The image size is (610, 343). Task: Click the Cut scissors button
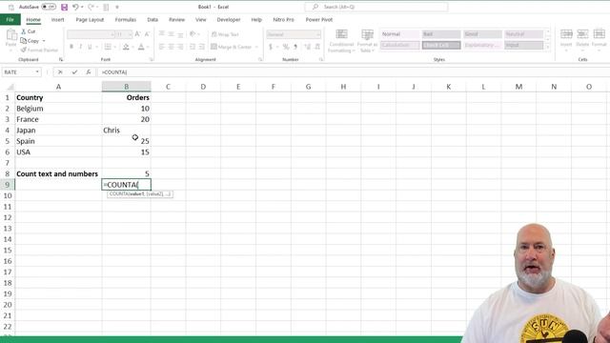pos(28,31)
